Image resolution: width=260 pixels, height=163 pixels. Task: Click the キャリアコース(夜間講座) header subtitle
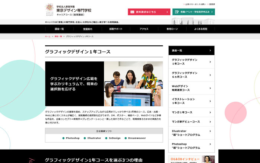pyautogui.click(x=70, y=15)
